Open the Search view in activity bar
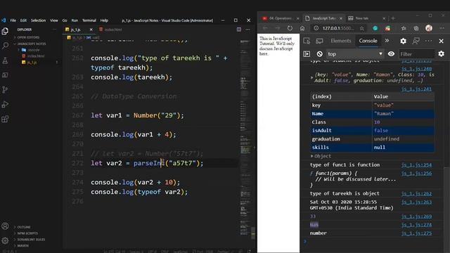Screen dimensions: 450x253 pos(5,46)
